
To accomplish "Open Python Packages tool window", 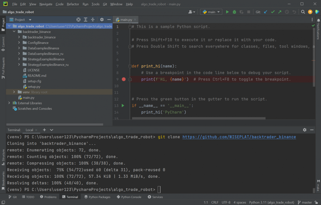I will point(97,197).
